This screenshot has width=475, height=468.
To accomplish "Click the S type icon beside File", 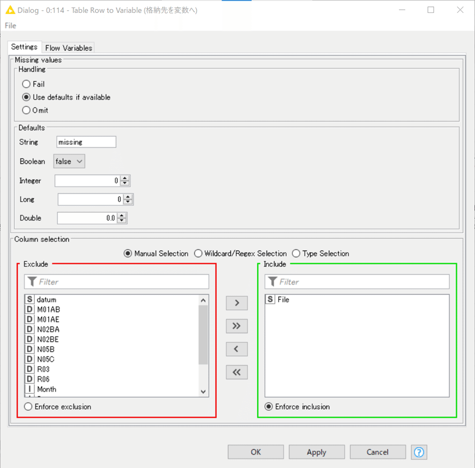I will pyautogui.click(x=270, y=299).
